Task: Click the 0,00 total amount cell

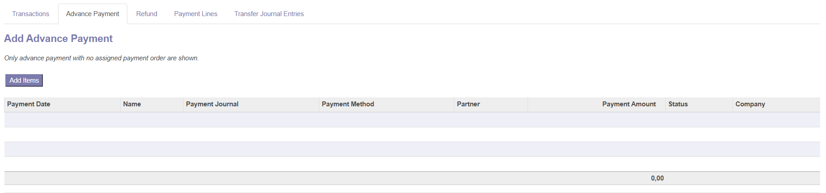Action: 657,178
